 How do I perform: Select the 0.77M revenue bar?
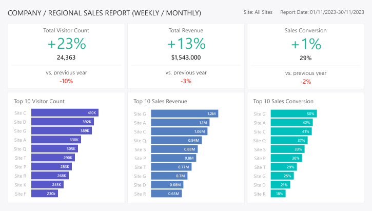[171, 167]
